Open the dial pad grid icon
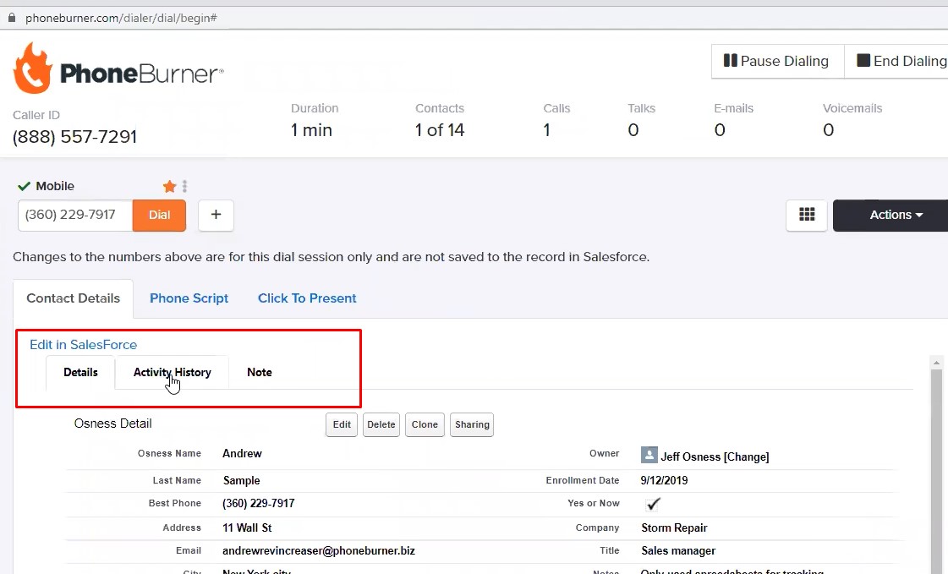Image resolution: width=948 pixels, height=574 pixels. 807,215
